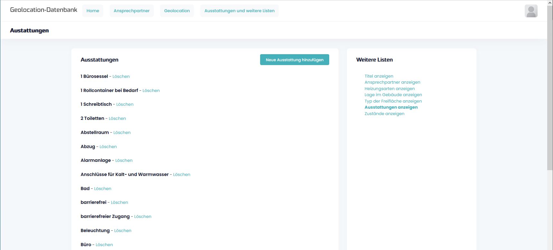Remove the barrierefreier Zugang entry
553x250 pixels.
click(142, 217)
